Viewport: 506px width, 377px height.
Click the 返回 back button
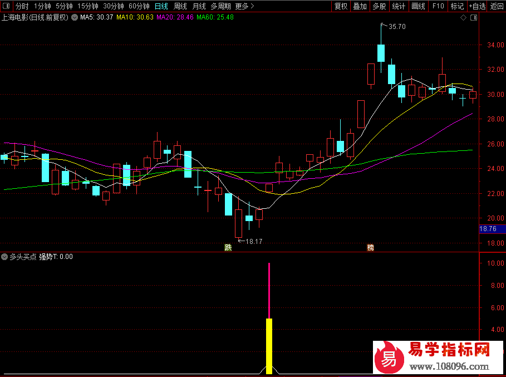click(497, 6)
